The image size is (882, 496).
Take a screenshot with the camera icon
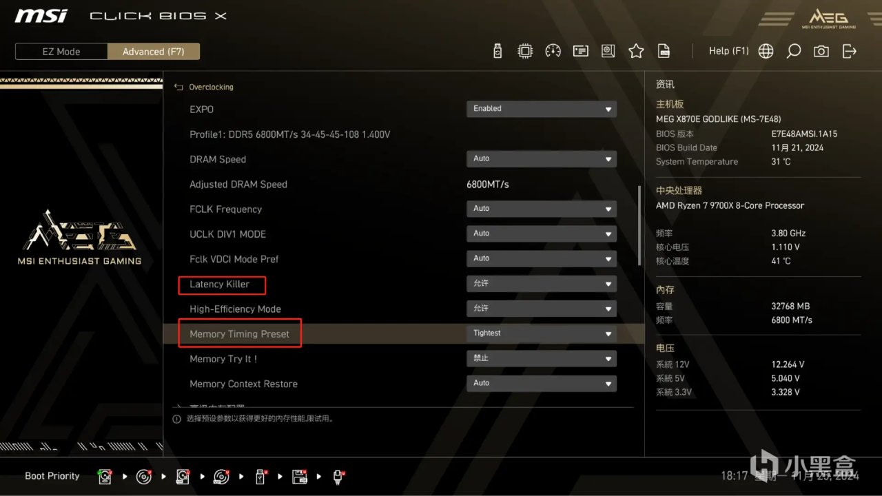(x=821, y=51)
